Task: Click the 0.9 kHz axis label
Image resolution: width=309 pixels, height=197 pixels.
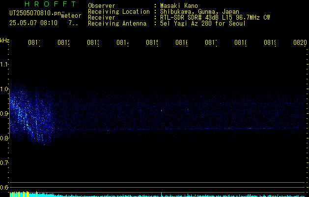Action: pos(4,113)
